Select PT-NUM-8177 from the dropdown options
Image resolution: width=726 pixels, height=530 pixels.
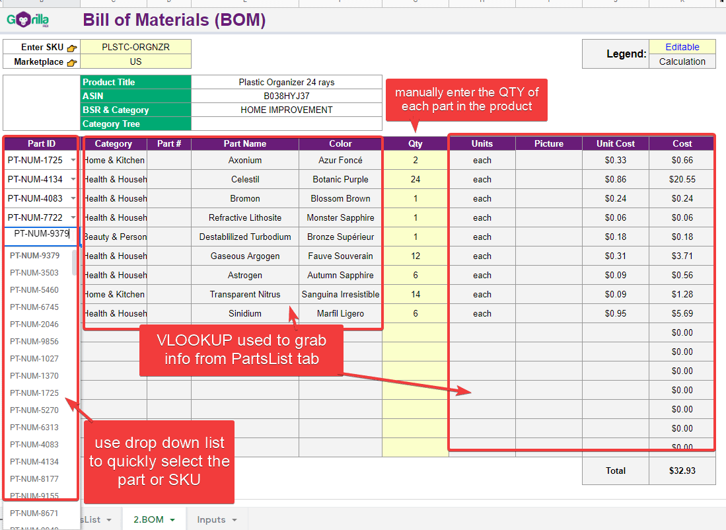(x=34, y=479)
